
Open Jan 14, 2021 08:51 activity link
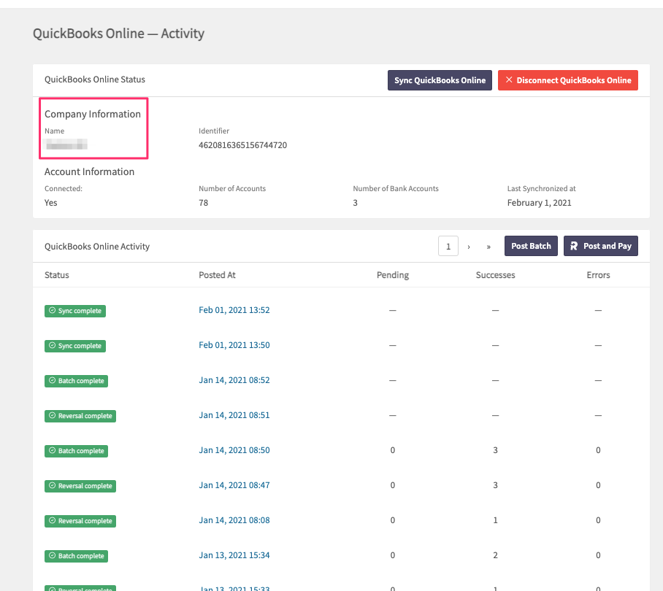(x=234, y=415)
